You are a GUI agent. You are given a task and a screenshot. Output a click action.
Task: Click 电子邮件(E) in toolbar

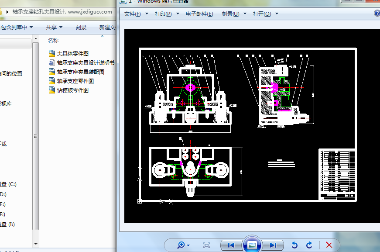(x=199, y=14)
